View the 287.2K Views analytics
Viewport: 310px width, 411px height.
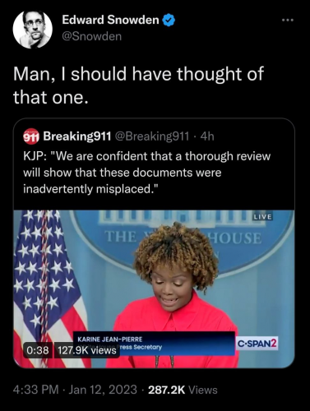pos(183,390)
